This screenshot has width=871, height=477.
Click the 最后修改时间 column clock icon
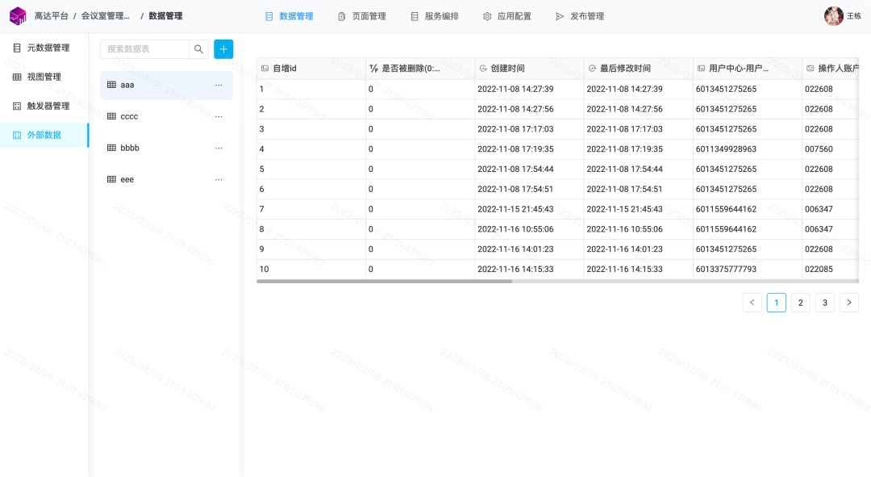(592, 69)
